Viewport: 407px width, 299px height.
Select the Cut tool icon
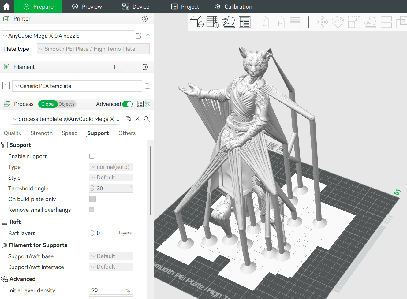[x=386, y=22]
